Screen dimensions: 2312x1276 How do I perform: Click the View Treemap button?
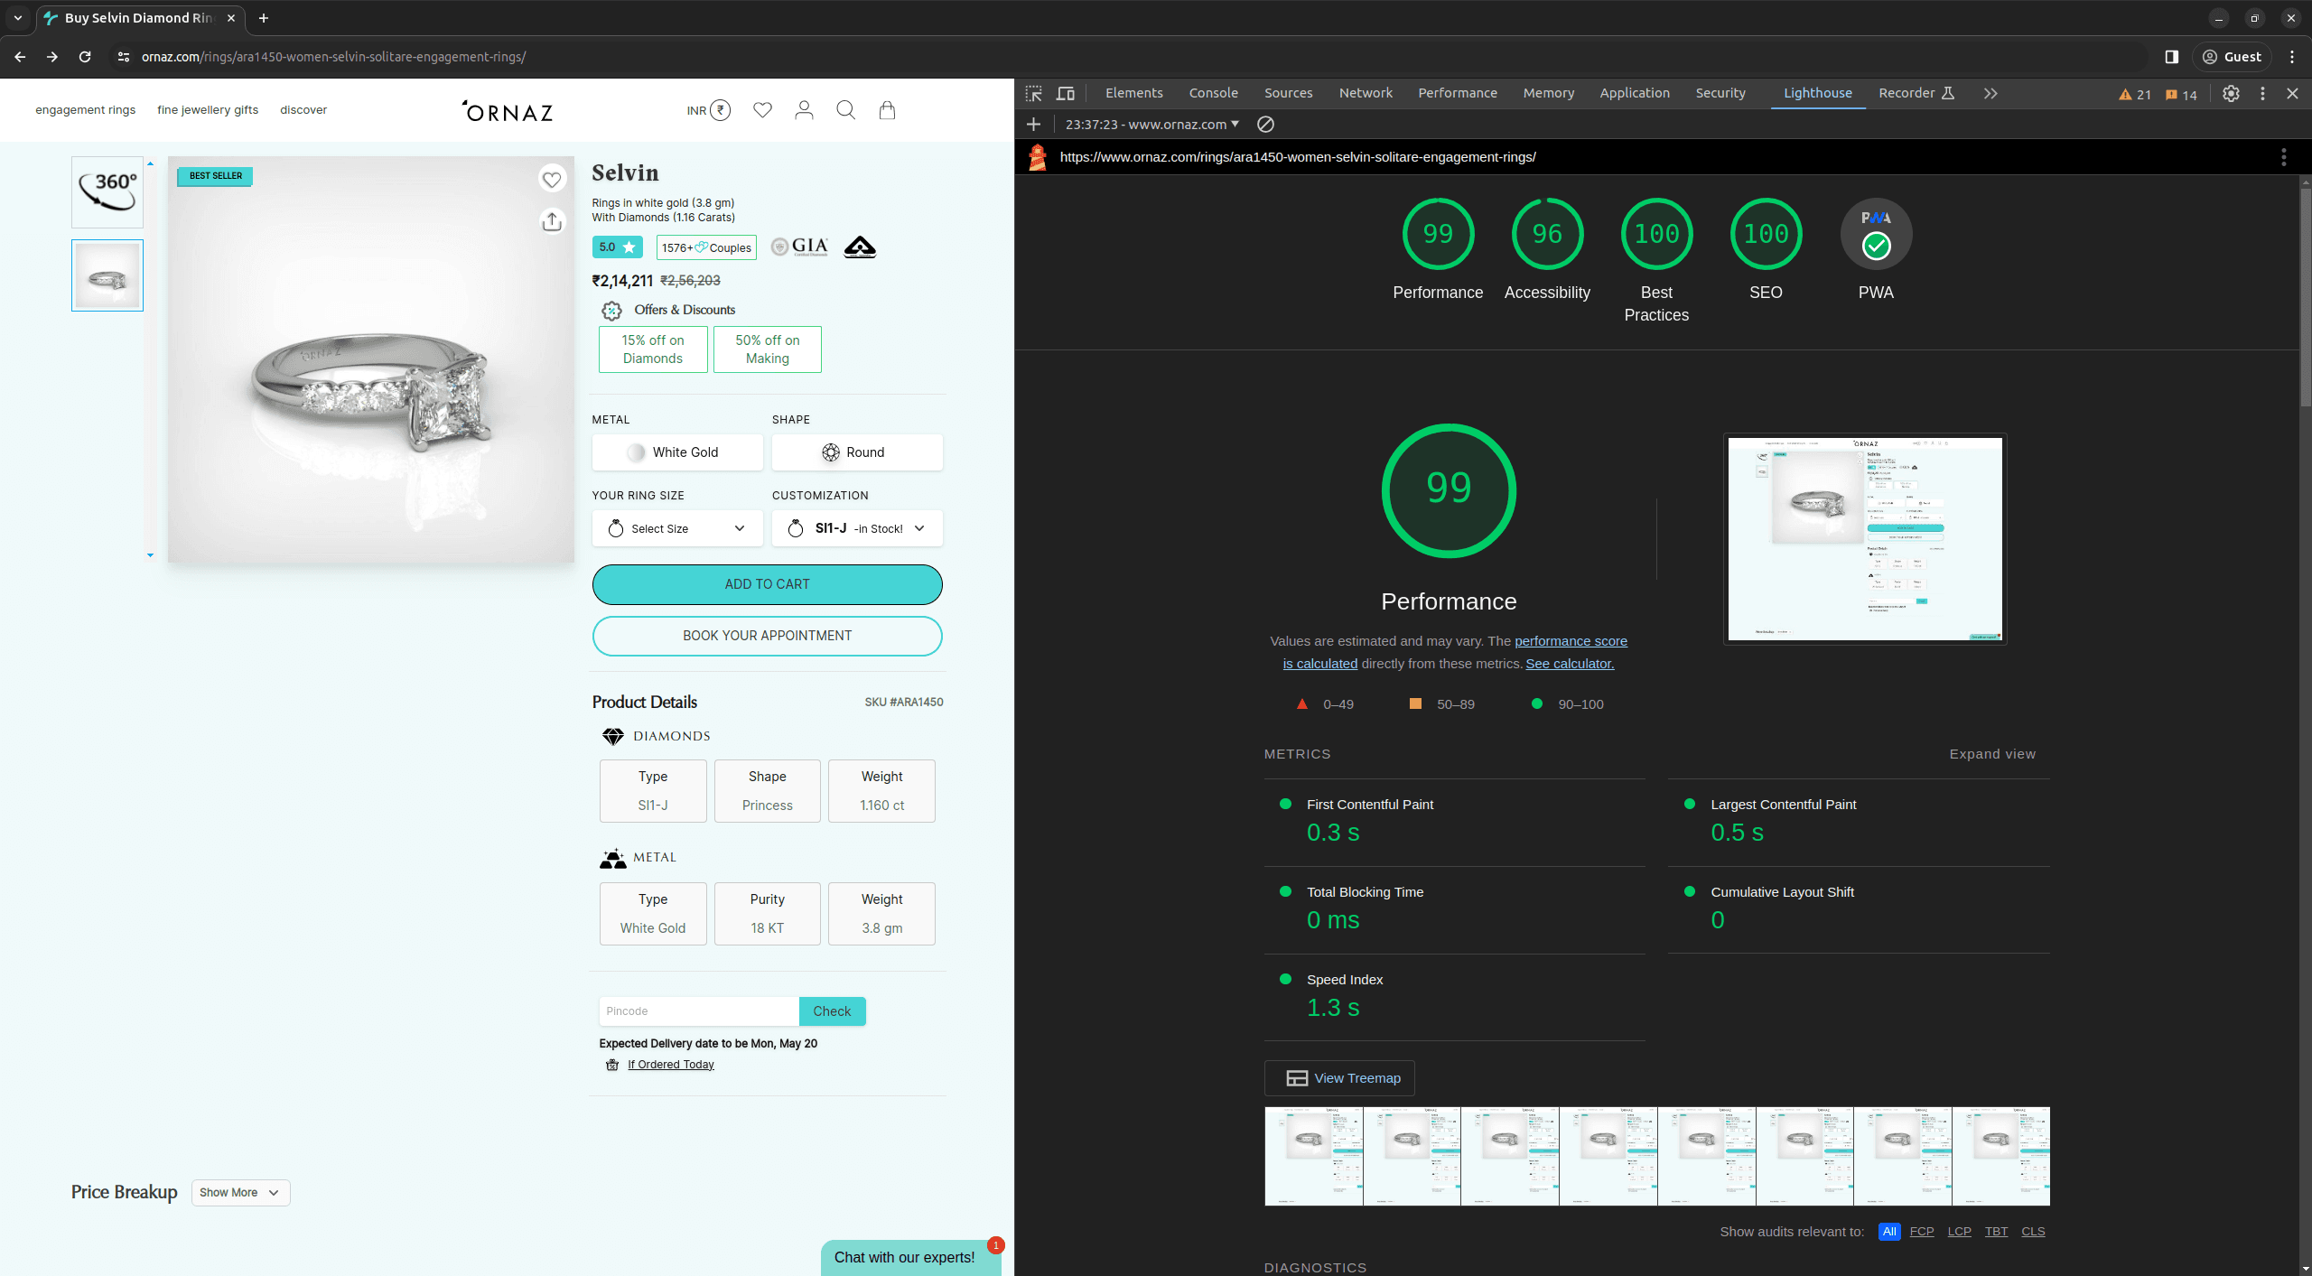[x=1339, y=1078]
